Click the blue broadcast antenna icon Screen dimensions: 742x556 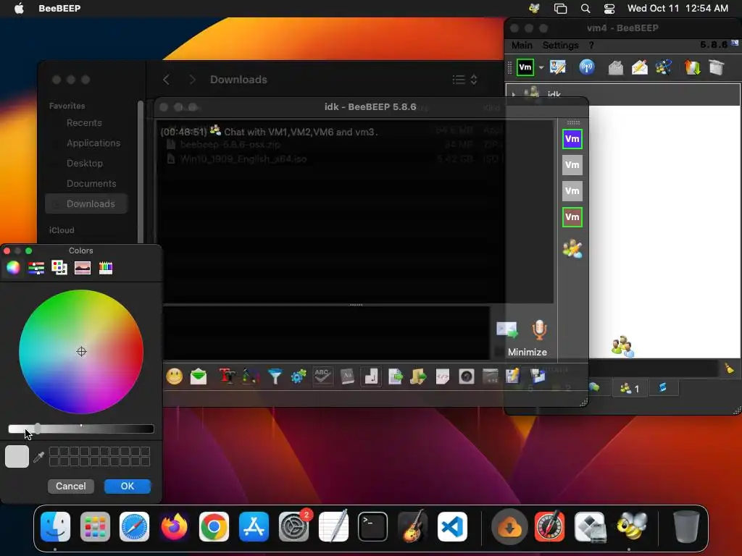(587, 67)
